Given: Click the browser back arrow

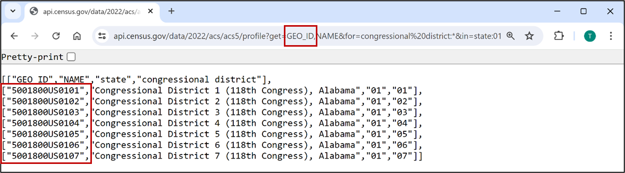Looking at the screenshot, I should tap(14, 36).
